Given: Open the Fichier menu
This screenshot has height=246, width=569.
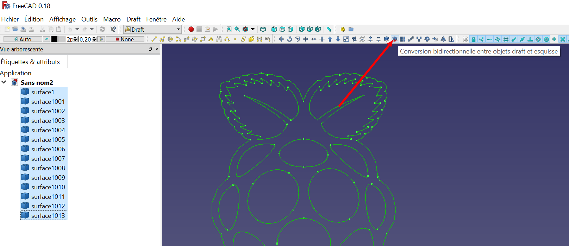Looking at the screenshot, I should 10,19.
